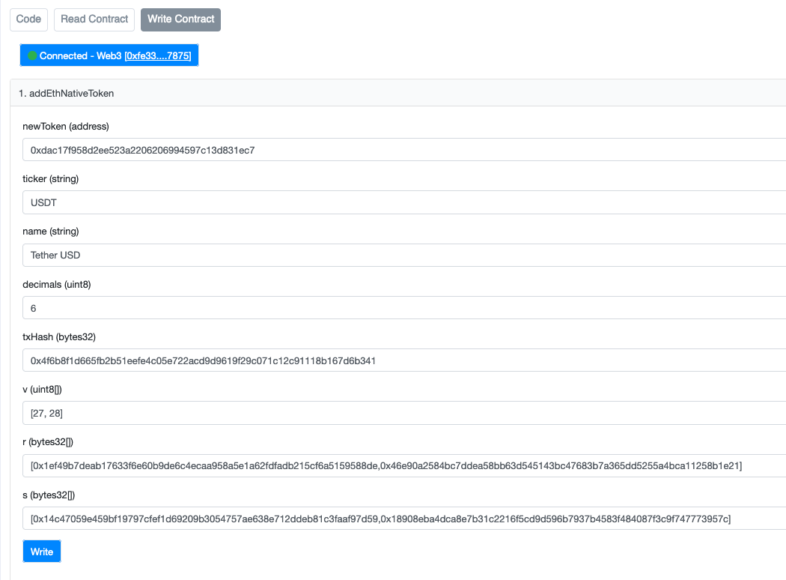
Task: Collapse the addEthNativeToken function header
Action: [398, 93]
